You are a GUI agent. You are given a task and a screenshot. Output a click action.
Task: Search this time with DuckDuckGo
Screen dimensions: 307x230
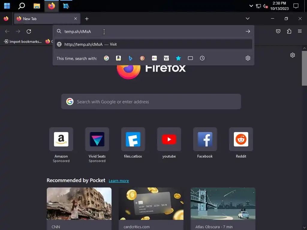pyautogui.click(x=142, y=58)
